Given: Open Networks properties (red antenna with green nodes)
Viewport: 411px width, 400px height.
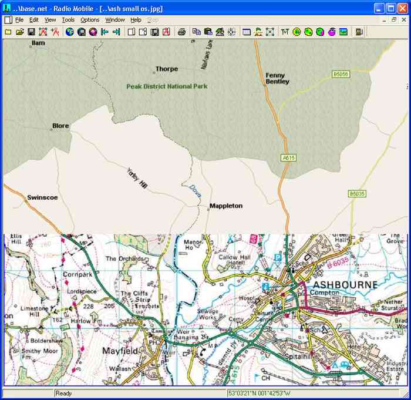Looking at the screenshot, I should [x=43, y=32].
